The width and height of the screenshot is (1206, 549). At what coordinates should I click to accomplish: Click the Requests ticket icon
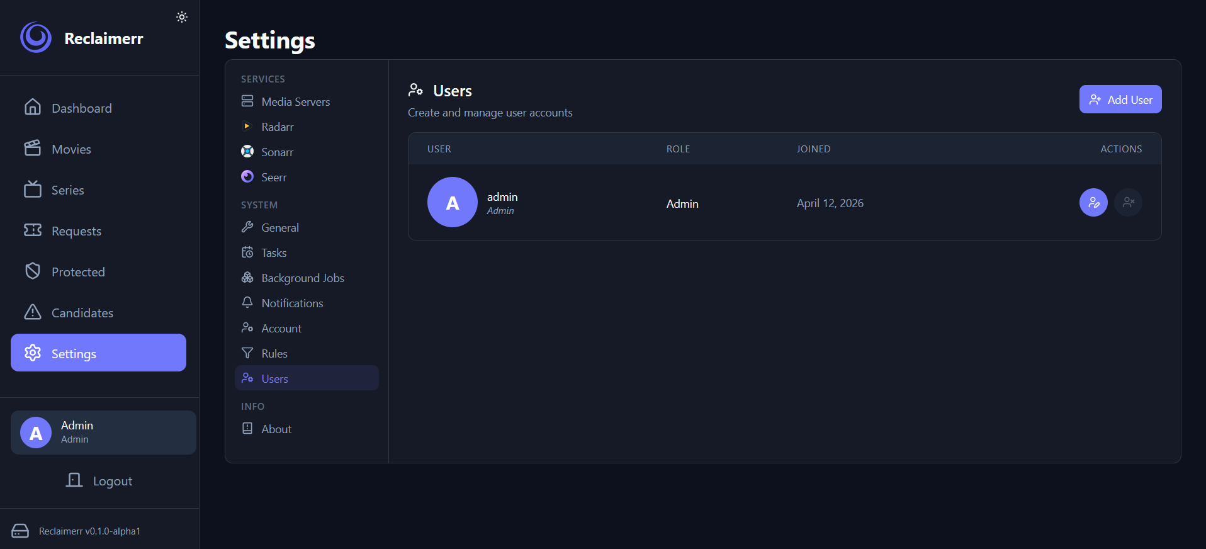(33, 230)
